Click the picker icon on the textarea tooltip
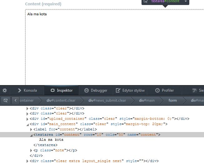The image size is (204, 163). coord(146,2)
